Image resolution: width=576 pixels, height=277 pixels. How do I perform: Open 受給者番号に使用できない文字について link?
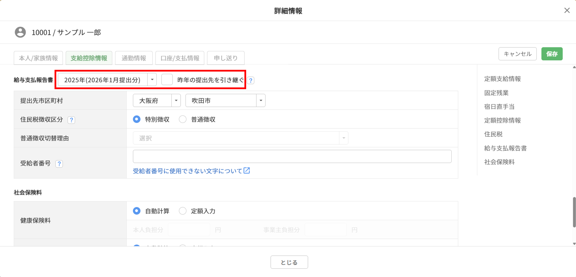(x=188, y=171)
